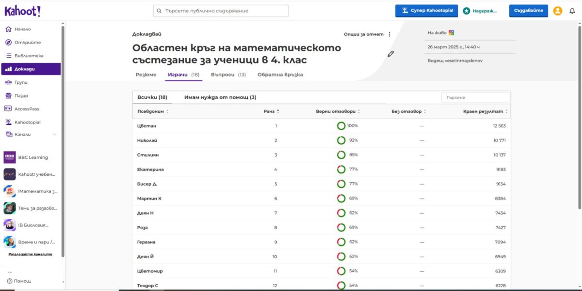Open the Открийте compass icon
582x291 pixels.
8,43
